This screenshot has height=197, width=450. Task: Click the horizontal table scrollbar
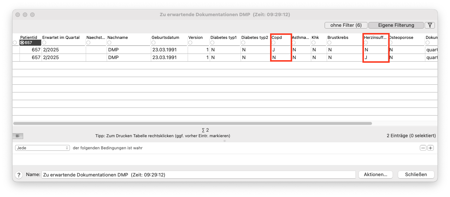tap(192, 124)
